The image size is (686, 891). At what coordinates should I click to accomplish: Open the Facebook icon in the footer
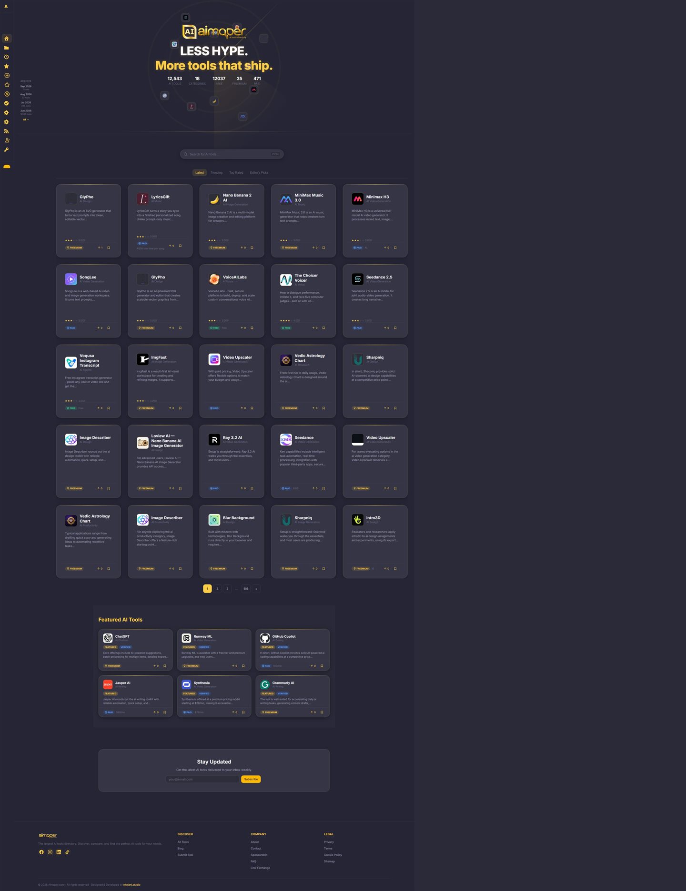pos(41,852)
